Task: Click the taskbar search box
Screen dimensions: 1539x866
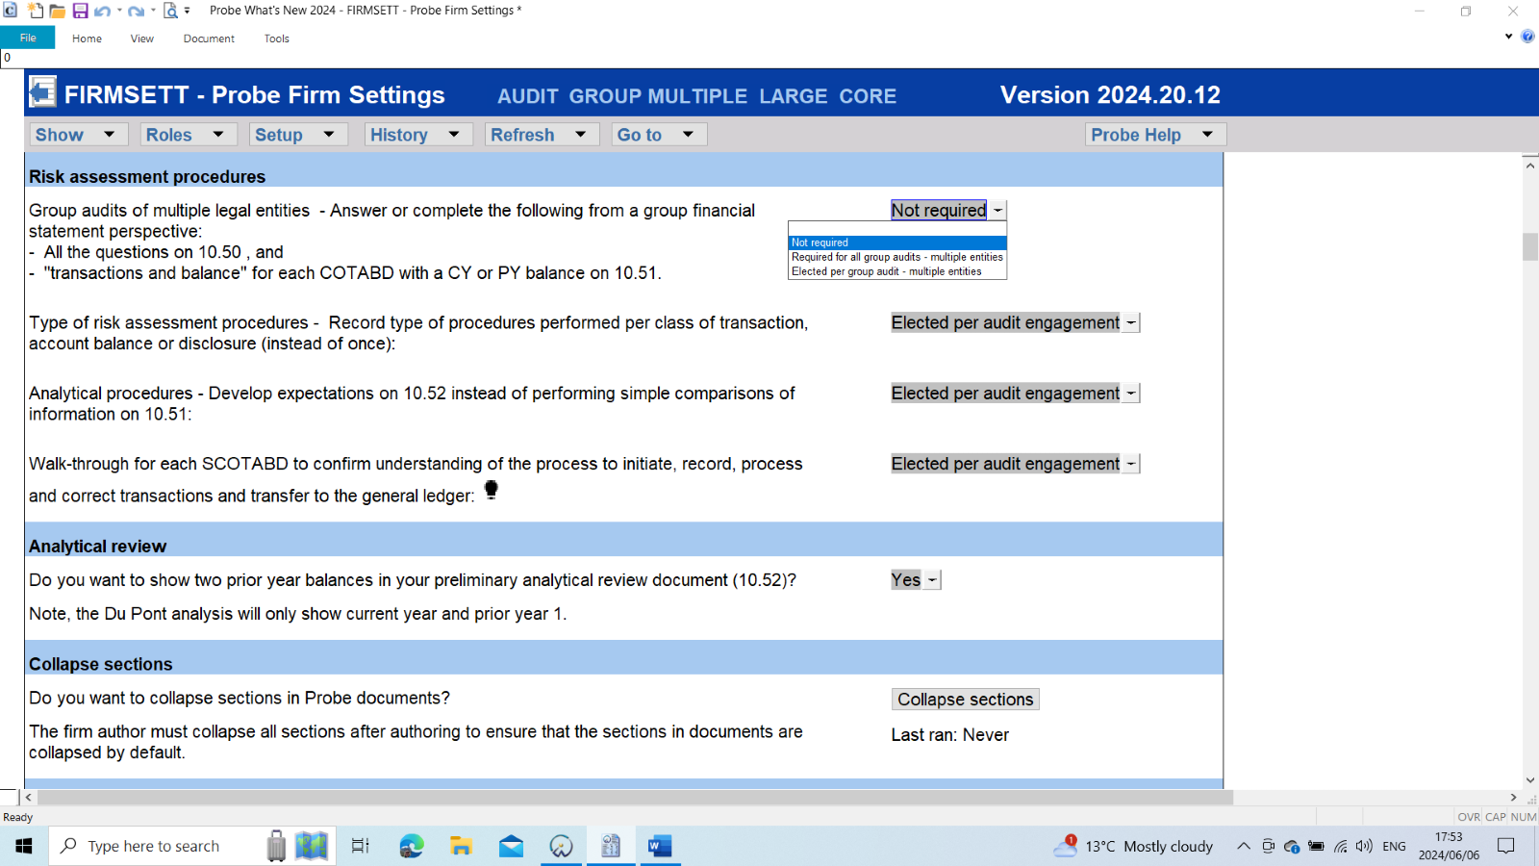Action: (192, 846)
